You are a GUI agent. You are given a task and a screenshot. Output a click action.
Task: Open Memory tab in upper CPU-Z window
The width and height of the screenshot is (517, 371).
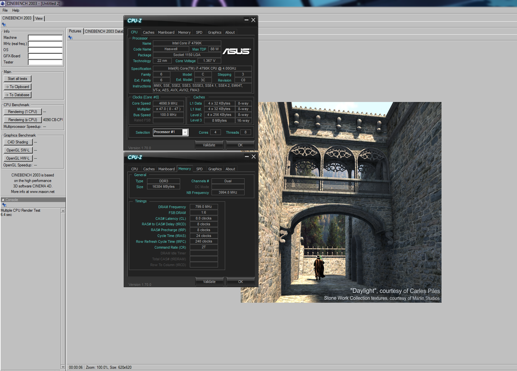pos(184,32)
